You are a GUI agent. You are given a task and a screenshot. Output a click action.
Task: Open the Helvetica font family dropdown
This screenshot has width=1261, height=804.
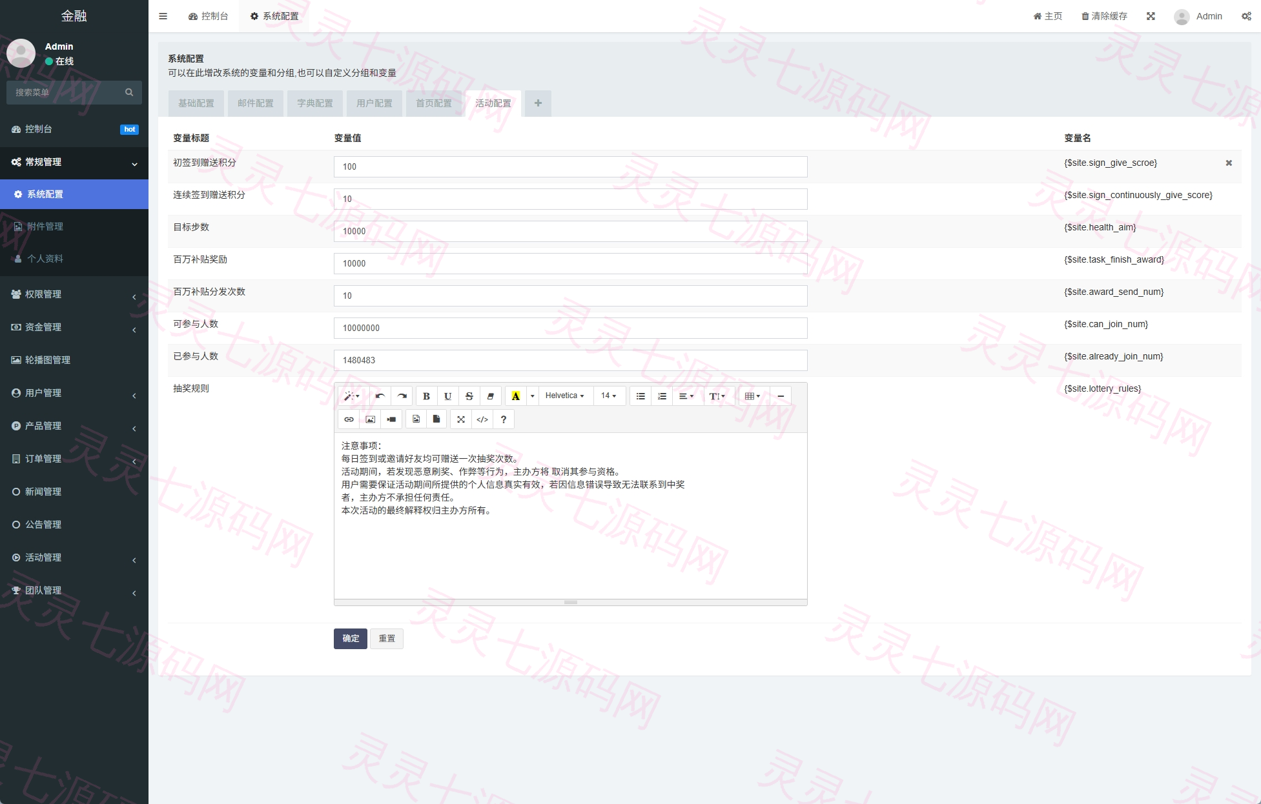565,396
